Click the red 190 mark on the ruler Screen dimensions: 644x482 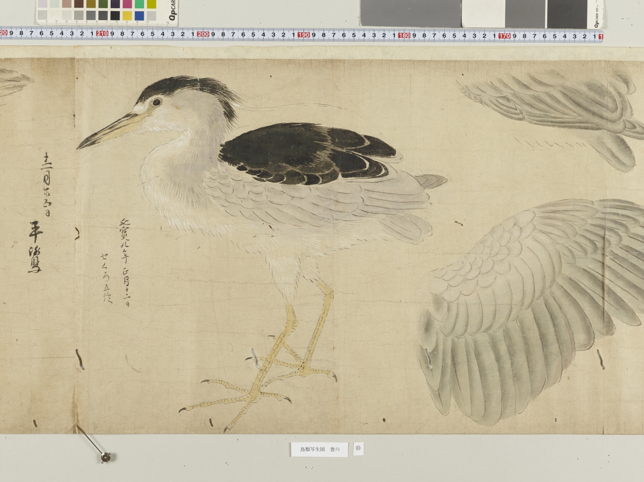point(303,35)
